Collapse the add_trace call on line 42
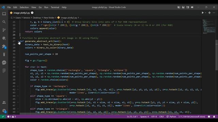Image resolution: width=218 pixels, height=122 pixels. click(x=18, y=89)
